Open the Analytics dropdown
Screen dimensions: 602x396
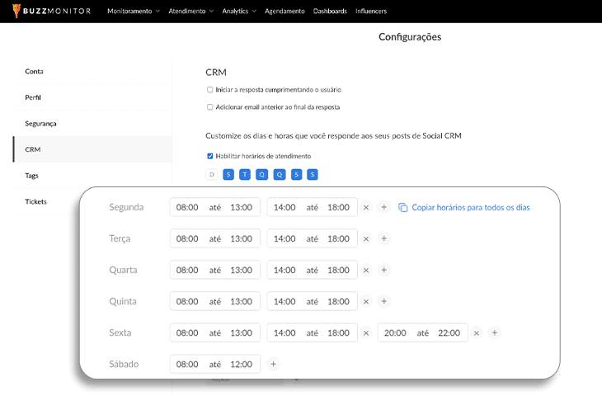[239, 12]
